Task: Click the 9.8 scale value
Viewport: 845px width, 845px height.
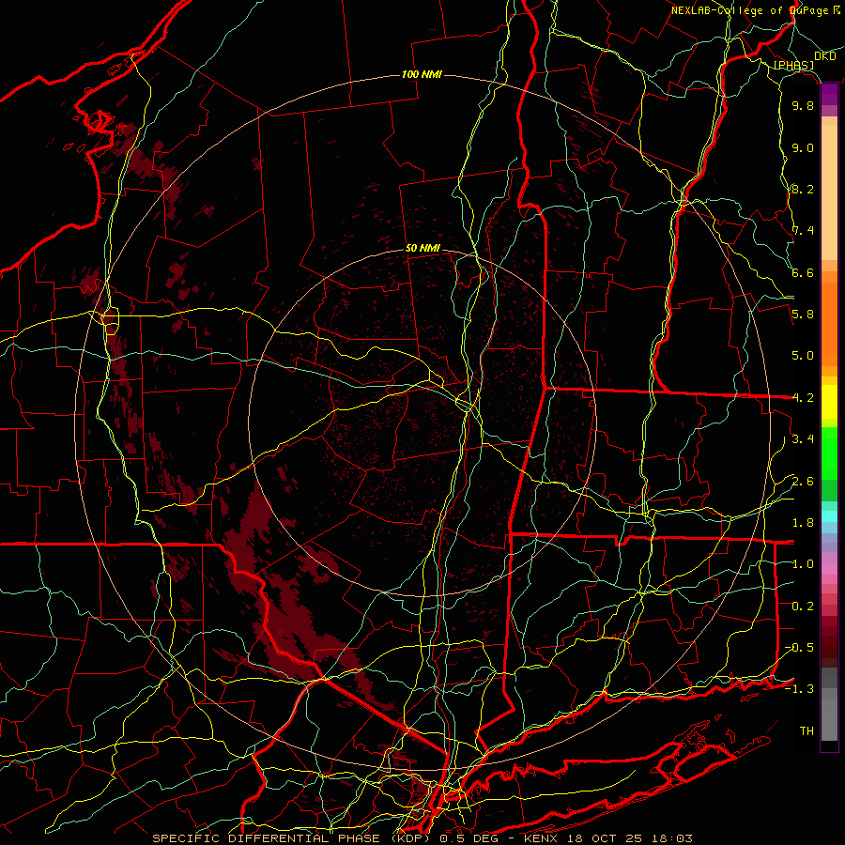Action: click(803, 105)
